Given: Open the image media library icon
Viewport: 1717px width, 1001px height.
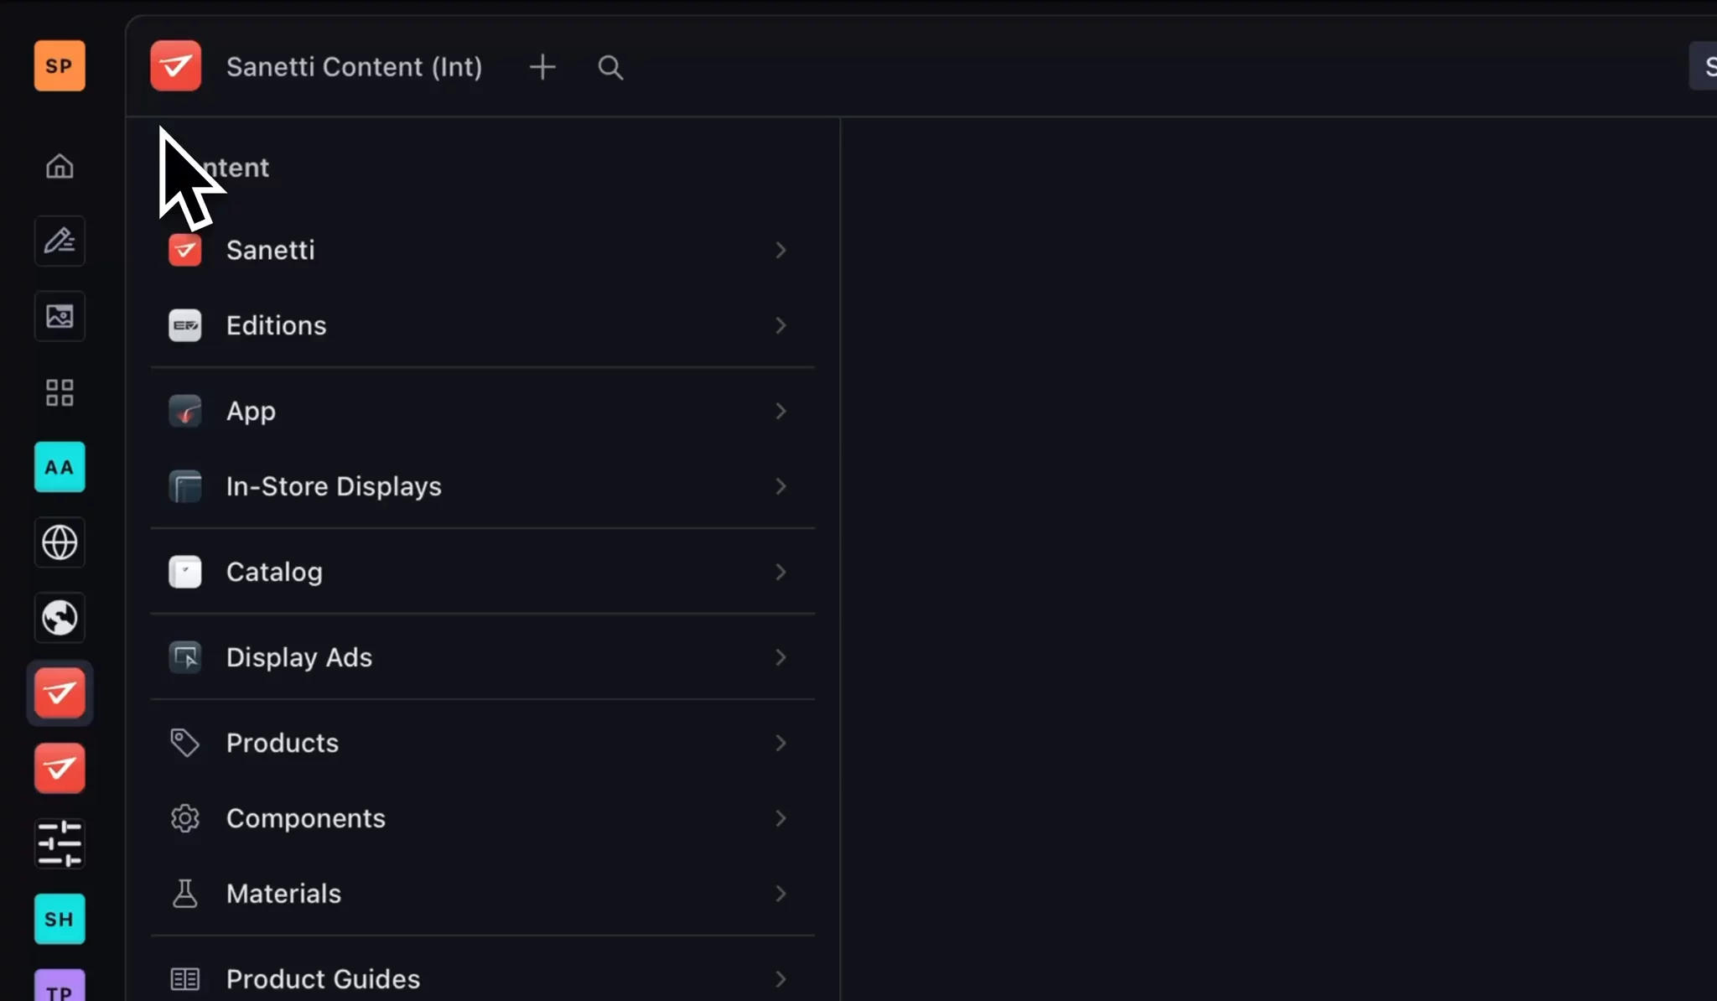Looking at the screenshot, I should pyautogui.click(x=60, y=316).
